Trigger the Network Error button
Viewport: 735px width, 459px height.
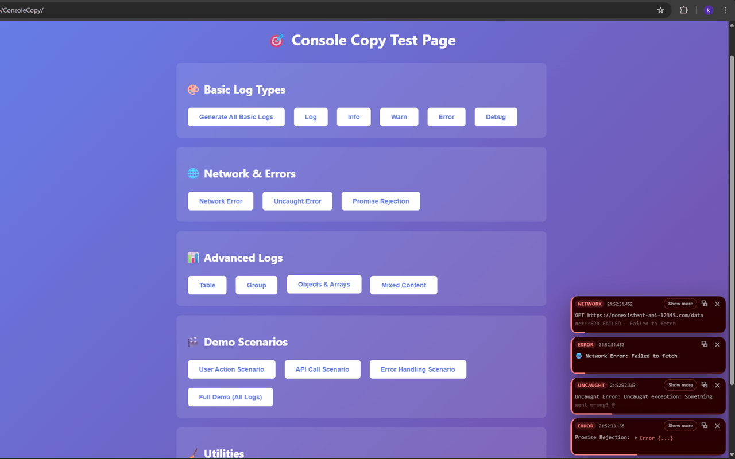pos(220,201)
